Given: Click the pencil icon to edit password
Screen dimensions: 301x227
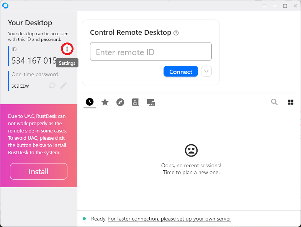Looking at the screenshot, I should click(64, 85).
